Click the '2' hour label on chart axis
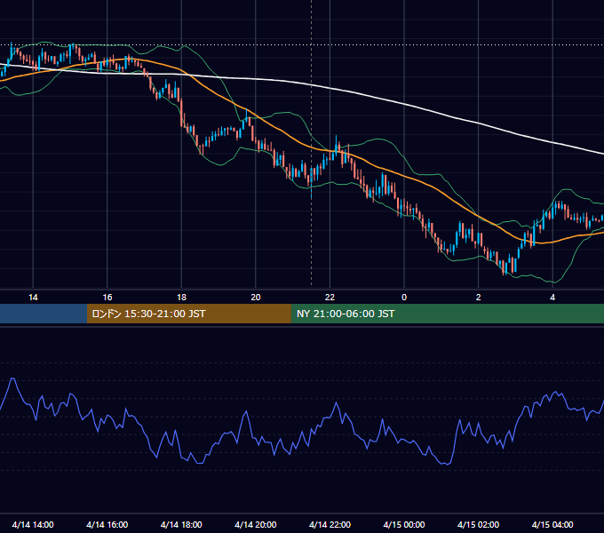The height and width of the screenshot is (533, 604). pyautogui.click(x=478, y=298)
